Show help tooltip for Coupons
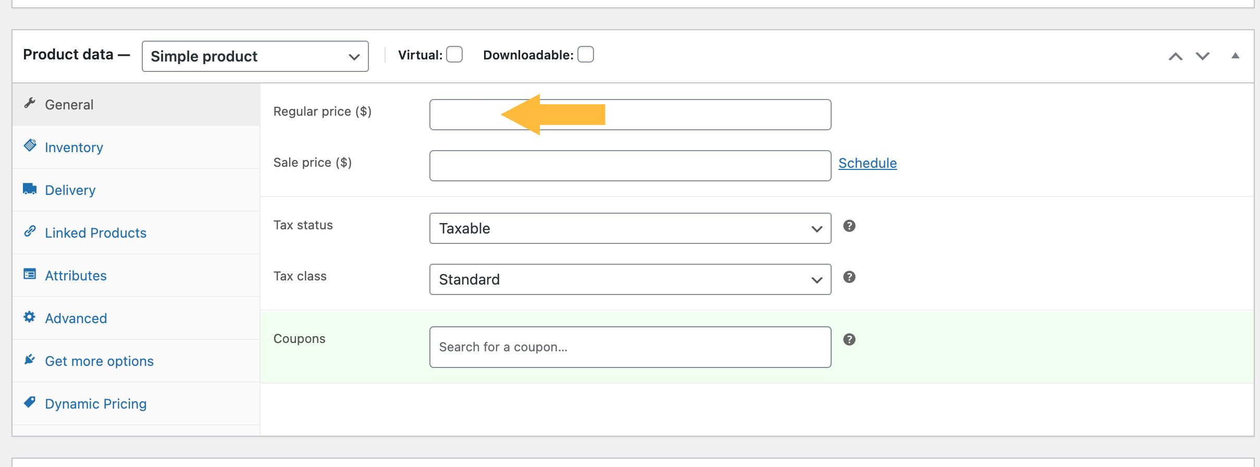1260x467 pixels. tap(849, 339)
